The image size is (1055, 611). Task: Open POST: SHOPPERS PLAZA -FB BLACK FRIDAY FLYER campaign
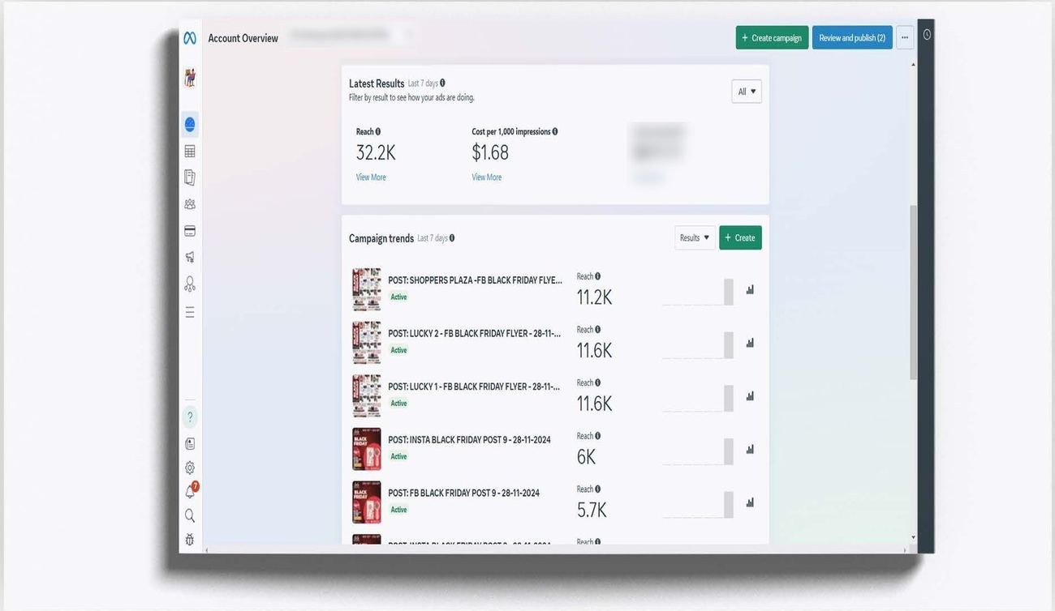point(475,280)
